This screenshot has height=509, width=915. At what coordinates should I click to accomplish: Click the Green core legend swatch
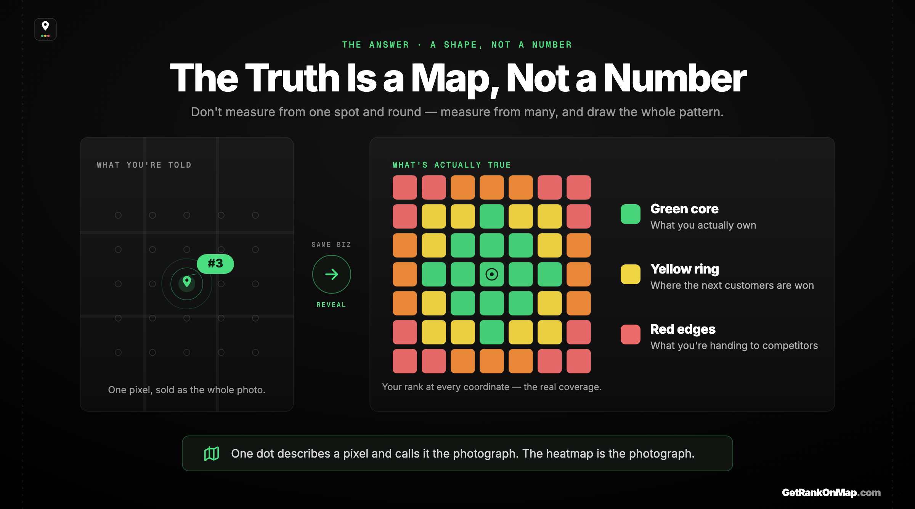click(631, 214)
